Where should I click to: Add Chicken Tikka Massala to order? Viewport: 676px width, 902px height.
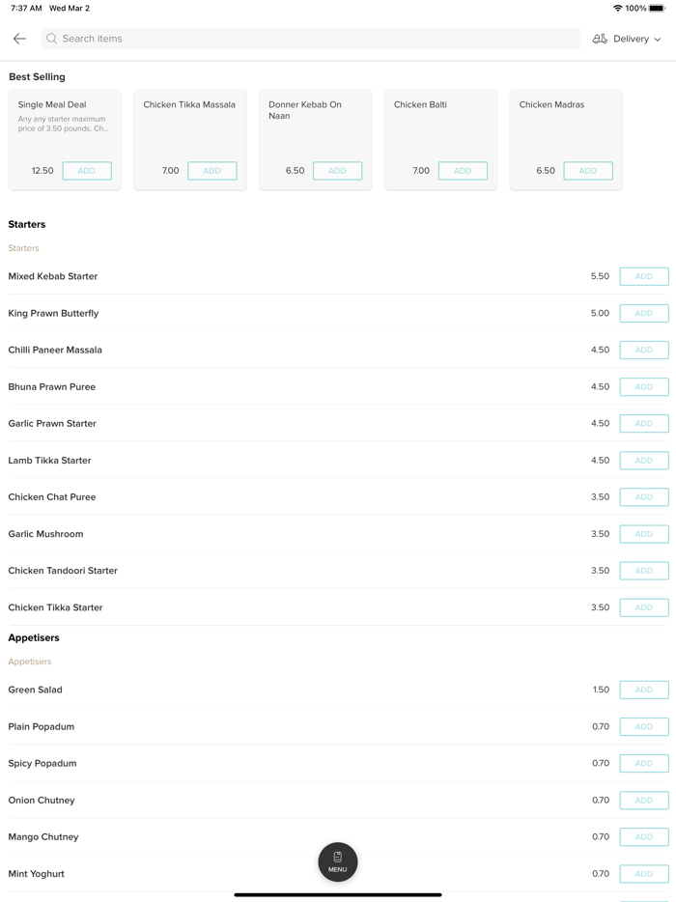[x=212, y=171]
